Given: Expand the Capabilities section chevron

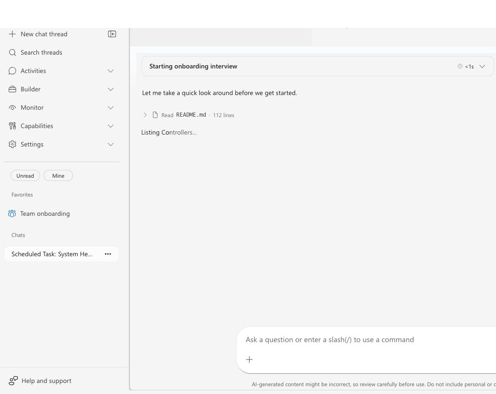Looking at the screenshot, I should [110, 126].
